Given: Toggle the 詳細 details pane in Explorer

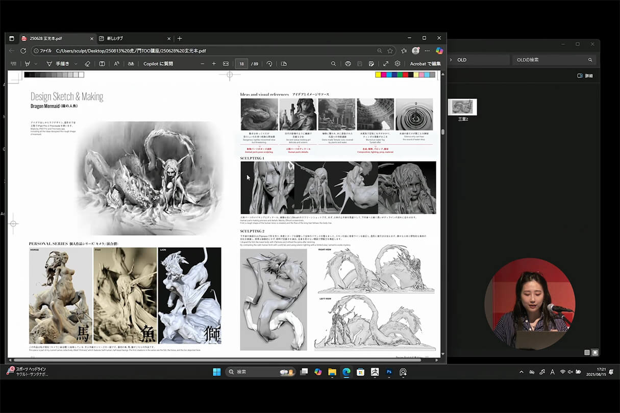Looking at the screenshot, I should 585,75.
